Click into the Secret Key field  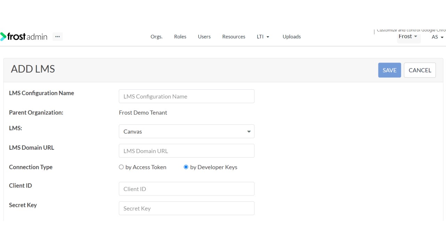coord(187,208)
